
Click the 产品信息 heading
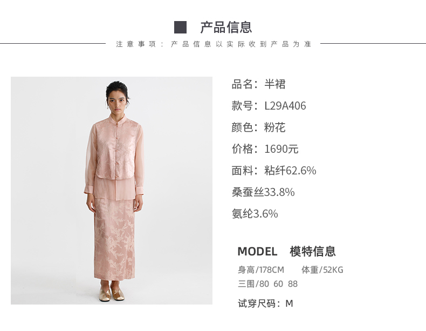tap(226, 27)
